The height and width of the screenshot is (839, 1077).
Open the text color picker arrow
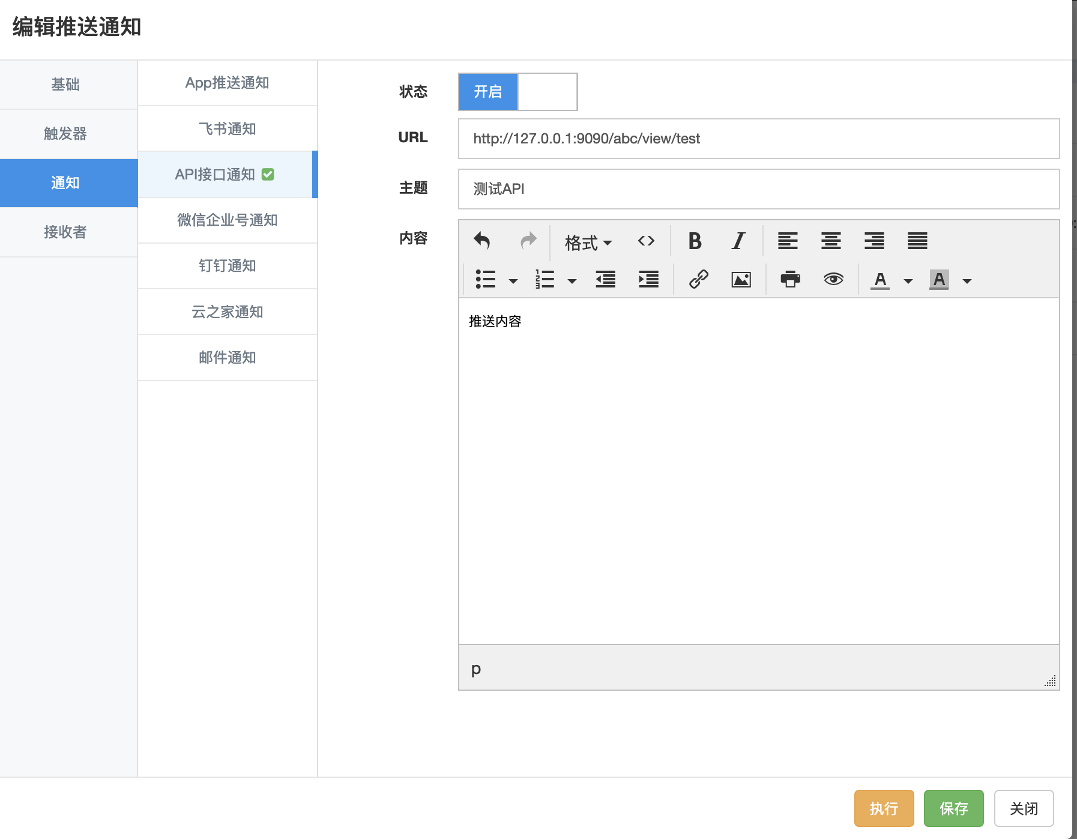(908, 281)
